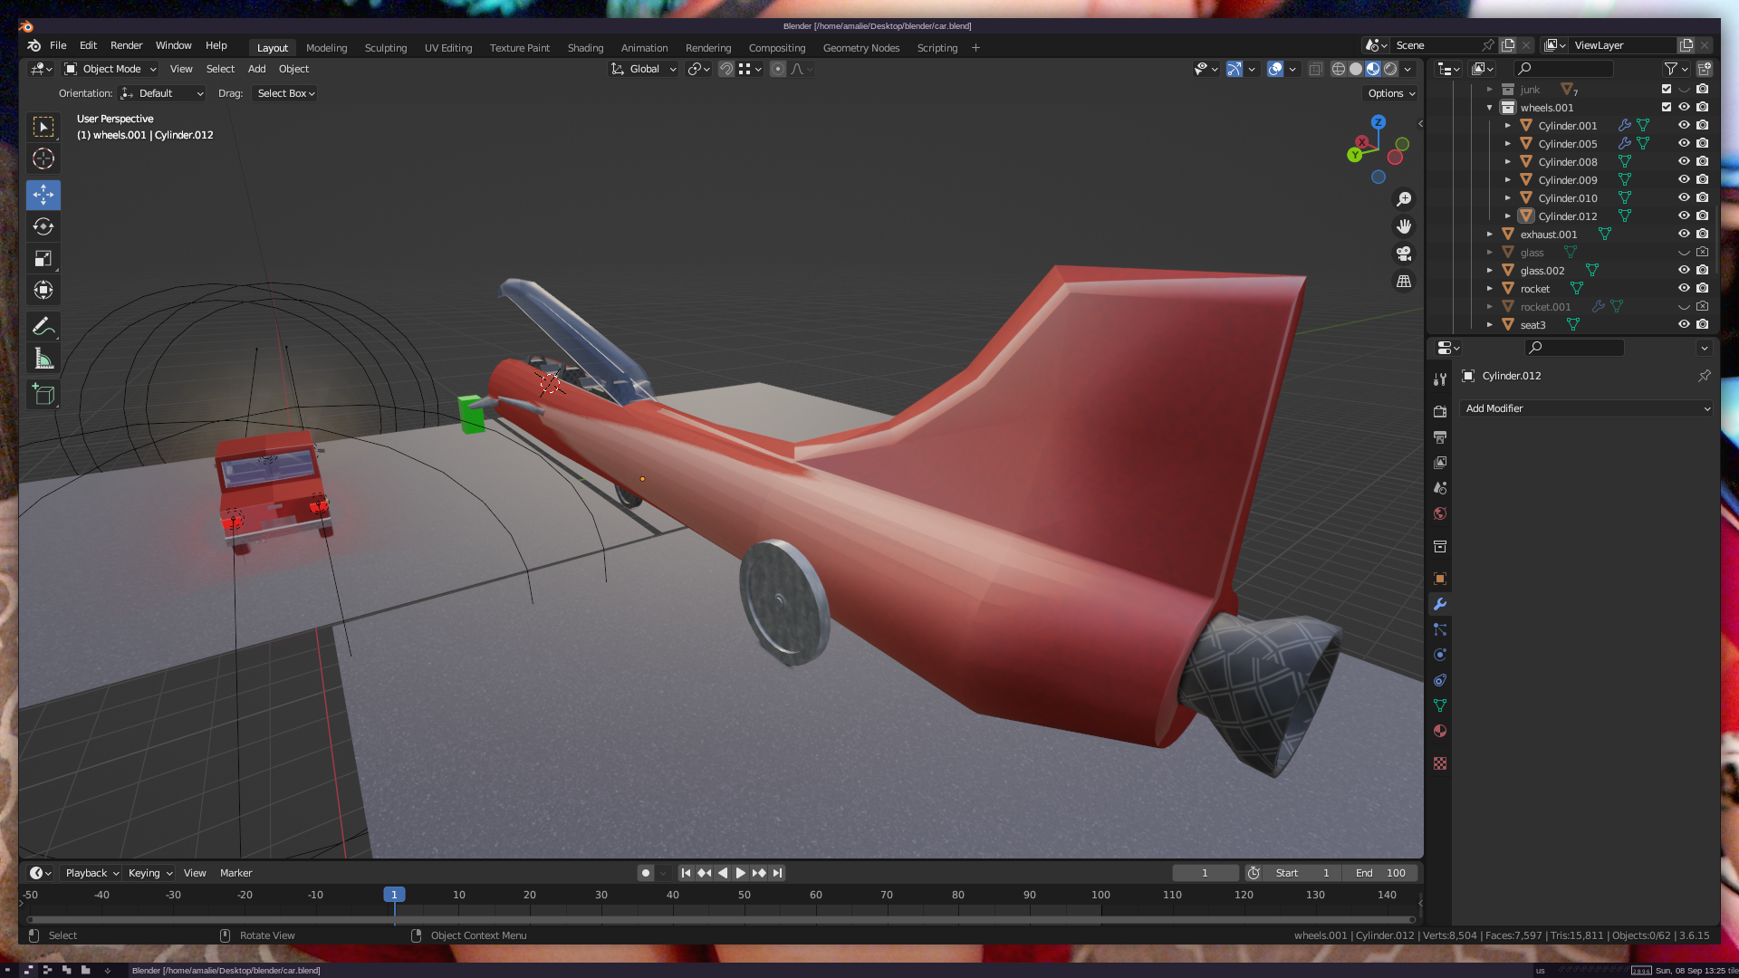The image size is (1739, 978).
Task: Click frame 50 on the timeline
Action: pyautogui.click(x=745, y=896)
